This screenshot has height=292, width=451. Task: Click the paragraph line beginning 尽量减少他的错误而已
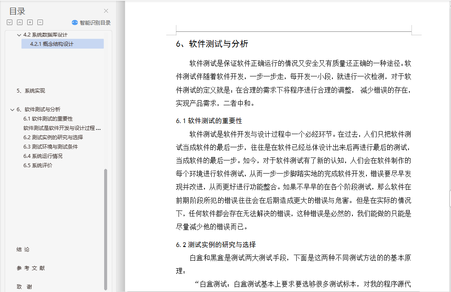tap(212, 227)
